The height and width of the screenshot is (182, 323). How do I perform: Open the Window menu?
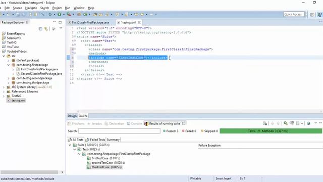point(79,8)
